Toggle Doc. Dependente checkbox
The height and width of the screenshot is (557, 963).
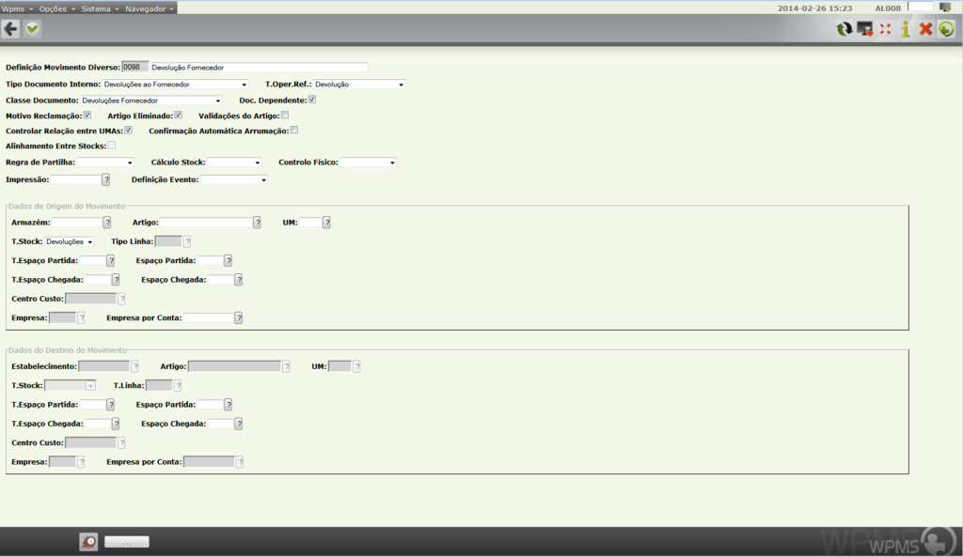coord(312,100)
